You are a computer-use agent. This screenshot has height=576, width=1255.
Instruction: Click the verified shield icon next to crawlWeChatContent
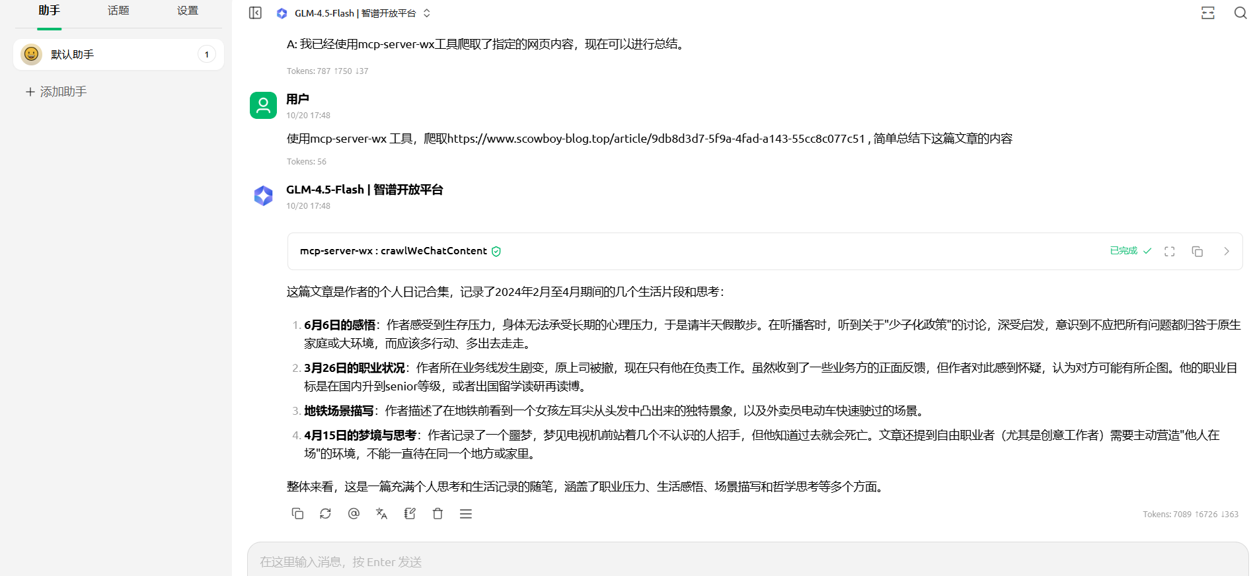(x=496, y=251)
